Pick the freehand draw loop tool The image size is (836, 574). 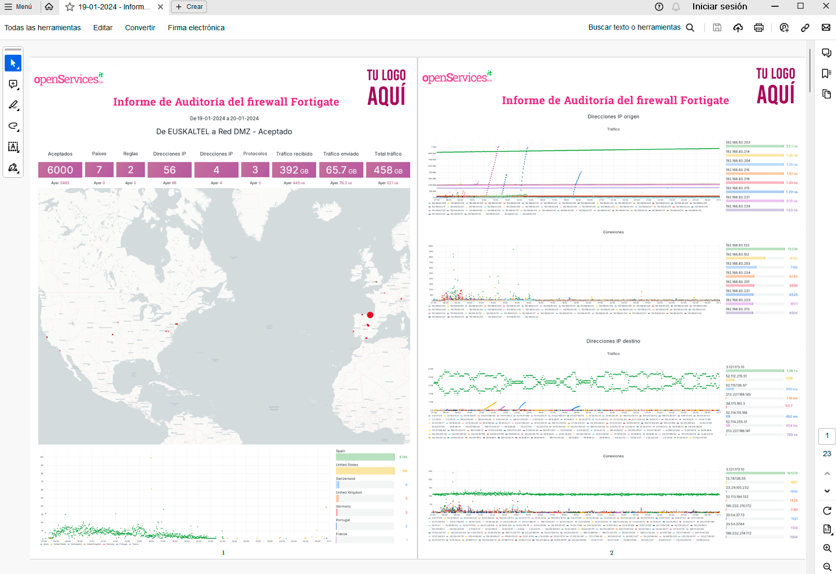13,126
